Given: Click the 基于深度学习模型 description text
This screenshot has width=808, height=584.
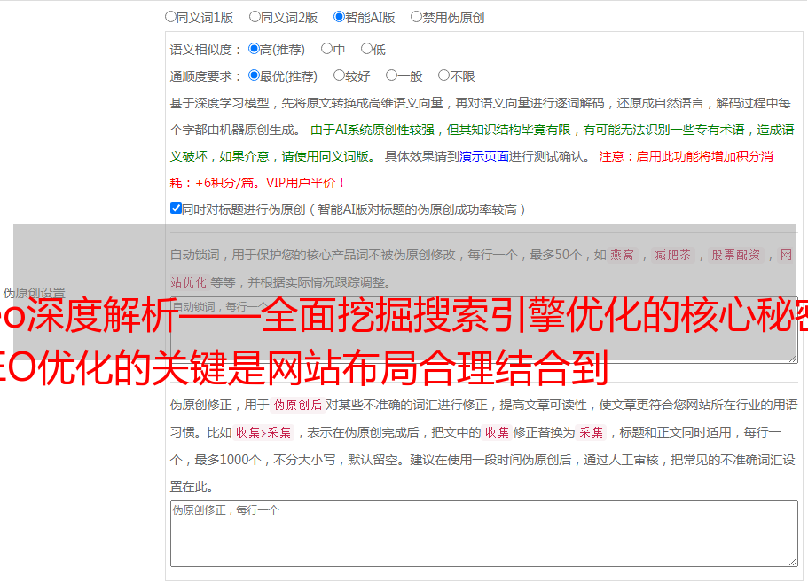Looking at the screenshot, I should click(x=480, y=116).
